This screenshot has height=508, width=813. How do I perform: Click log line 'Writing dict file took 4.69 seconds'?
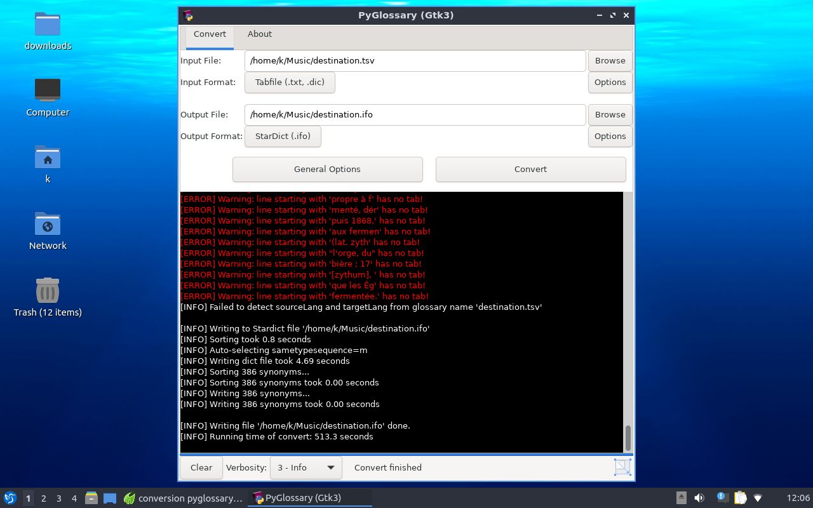[x=265, y=361]
